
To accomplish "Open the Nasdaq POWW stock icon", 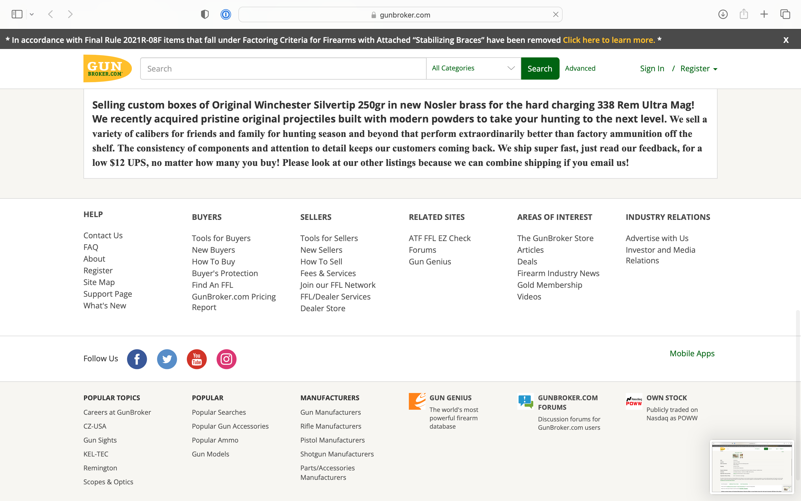I will click(634, 401).
